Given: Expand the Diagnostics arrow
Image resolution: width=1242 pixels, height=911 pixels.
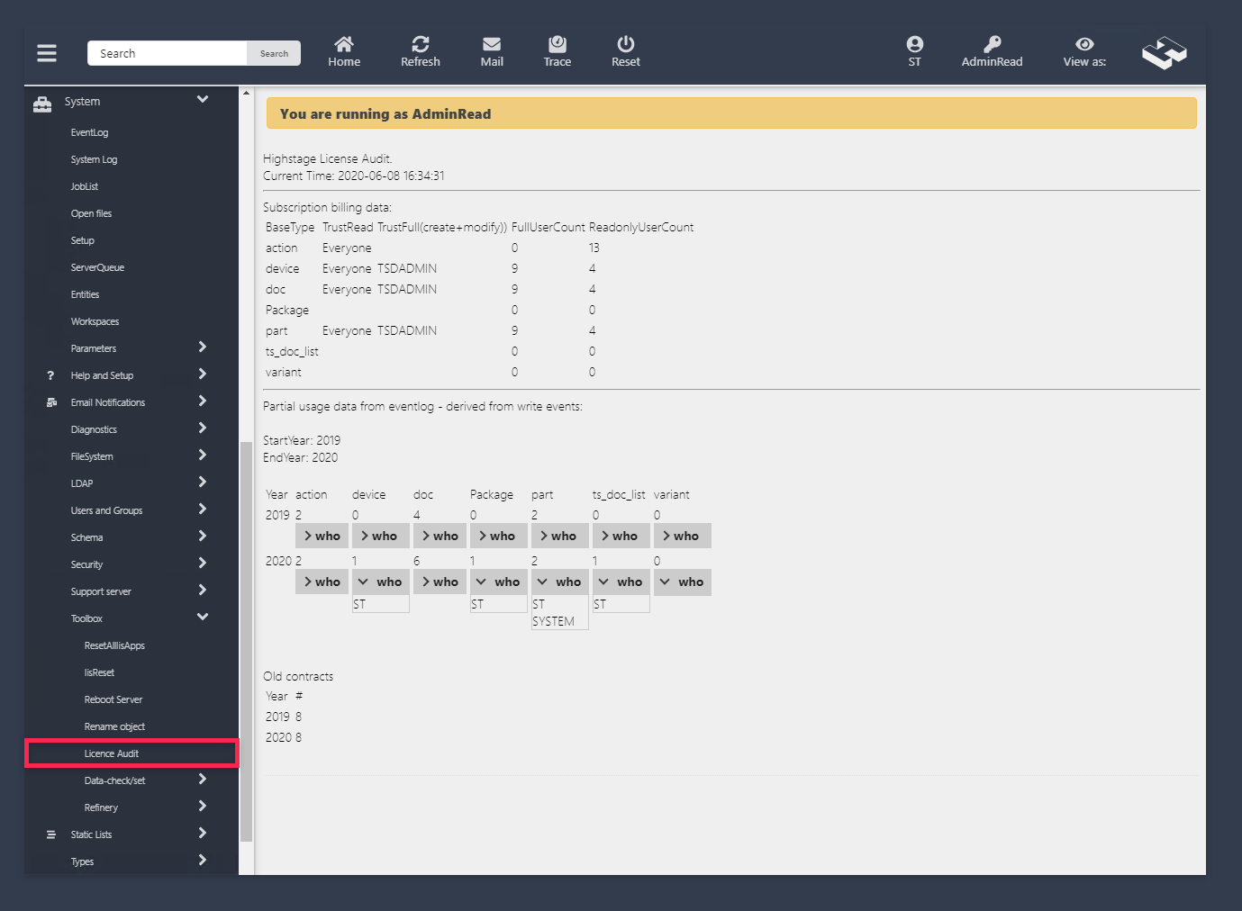Looking at the screenshot, I should (203, 428).
